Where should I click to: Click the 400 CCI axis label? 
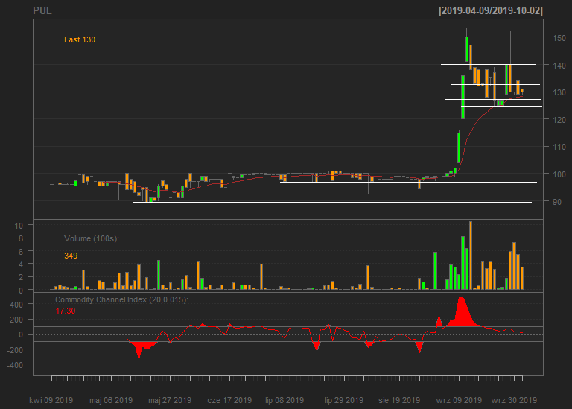pyautogui.click(x=16, y=304)
